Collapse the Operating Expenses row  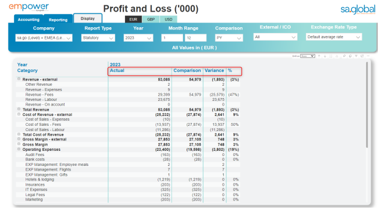[x=19, y=149]
